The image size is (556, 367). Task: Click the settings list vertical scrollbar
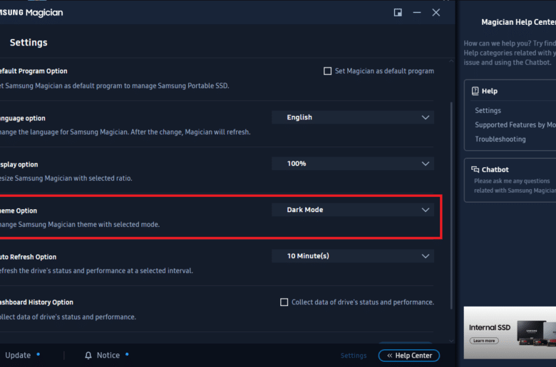(x=451, y=206)
